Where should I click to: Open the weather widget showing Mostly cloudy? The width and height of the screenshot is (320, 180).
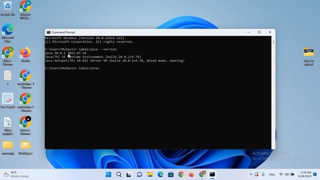click(16, 174)
